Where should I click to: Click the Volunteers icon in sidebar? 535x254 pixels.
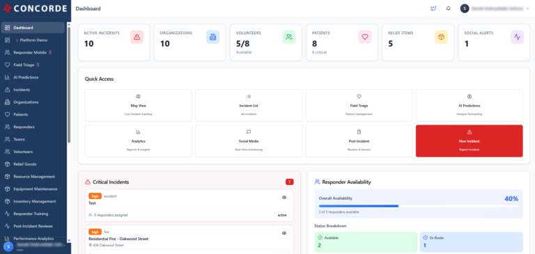click(x=7, y=152)
